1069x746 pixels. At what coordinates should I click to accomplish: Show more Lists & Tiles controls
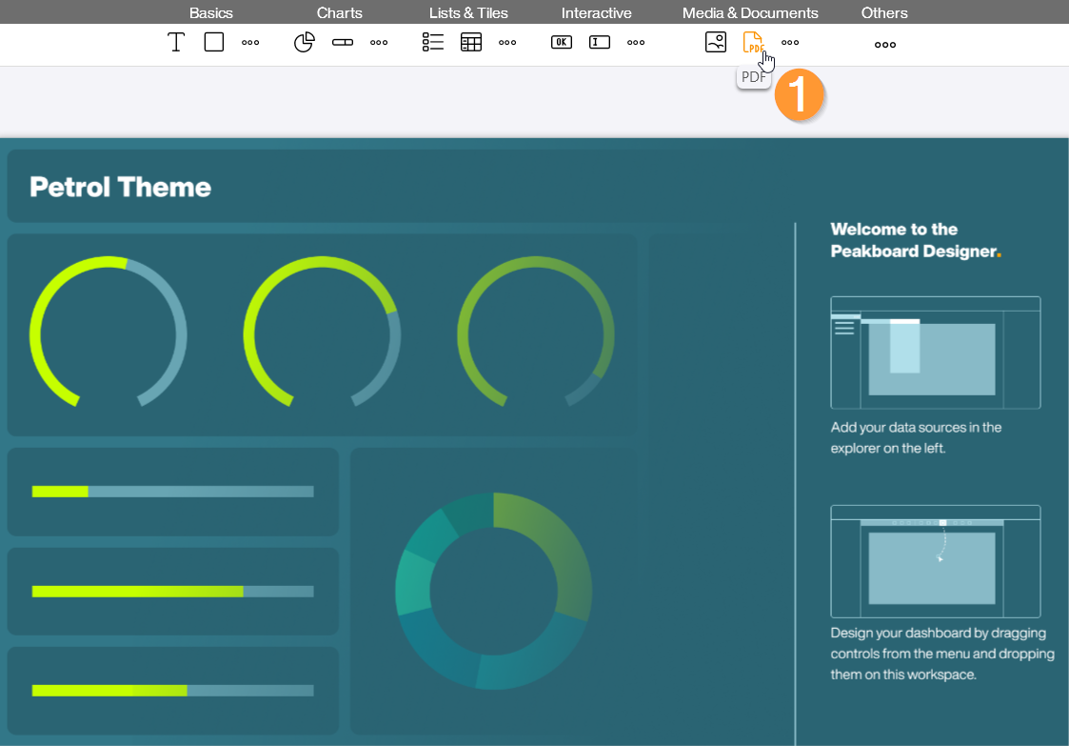click(x=507, y=43)
